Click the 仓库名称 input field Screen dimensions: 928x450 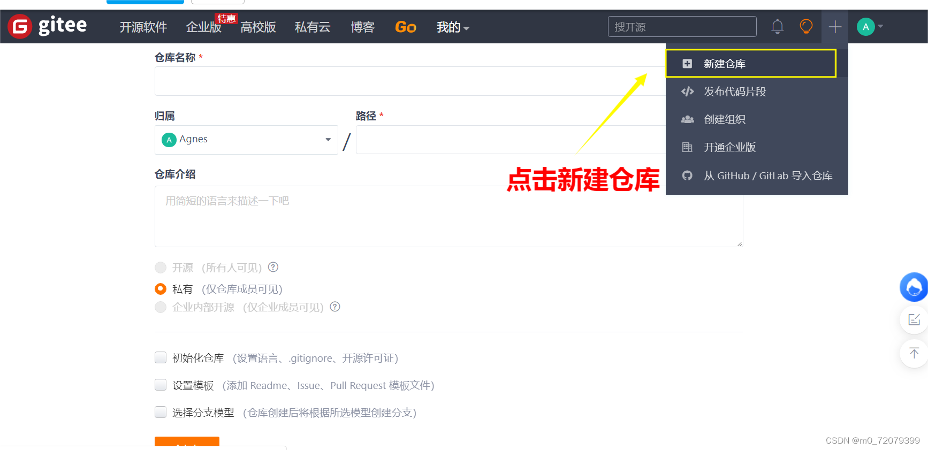[410, 81]
